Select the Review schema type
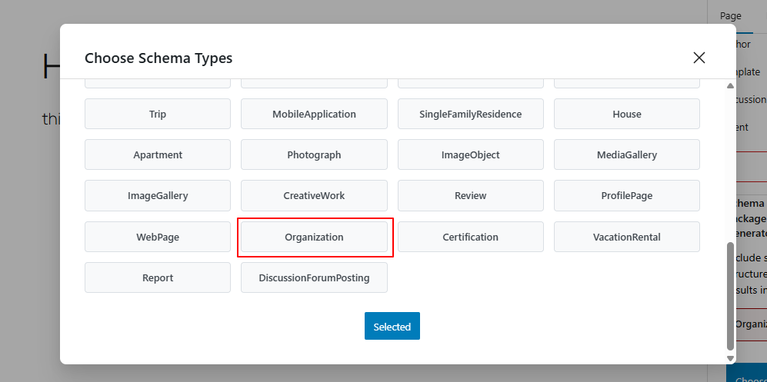 click(x=470, y=196)
